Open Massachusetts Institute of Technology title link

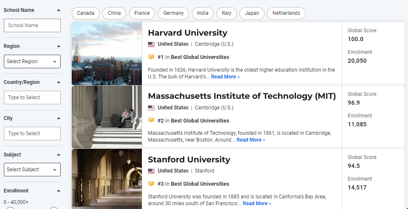242,96
